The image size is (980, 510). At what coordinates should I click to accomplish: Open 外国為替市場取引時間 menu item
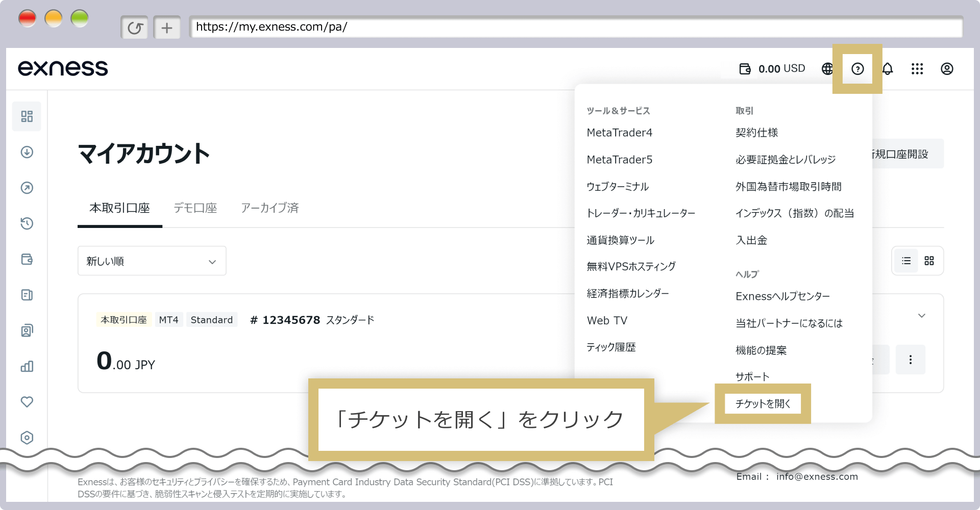pos(789,187)
